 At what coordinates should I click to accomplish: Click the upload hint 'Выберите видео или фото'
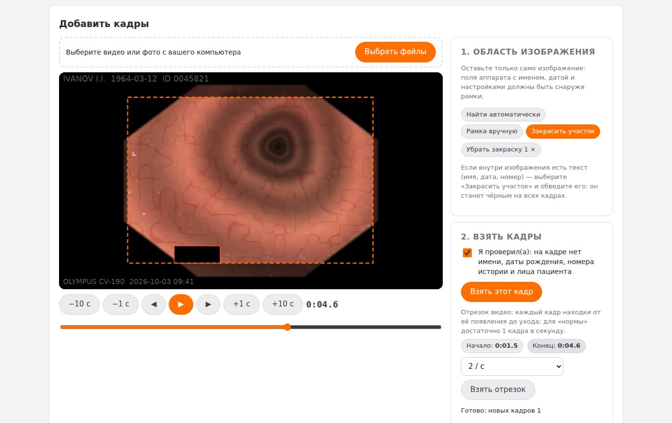pos(153,52)
